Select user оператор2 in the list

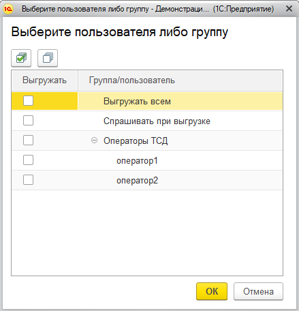[137, 181]
